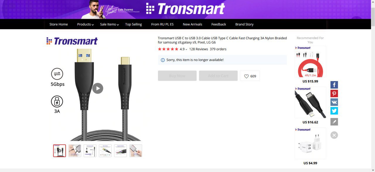375x172 pixels.
Task: Open the Top Selling menu item
Action: pyautogui.click(x=133, y=24)
